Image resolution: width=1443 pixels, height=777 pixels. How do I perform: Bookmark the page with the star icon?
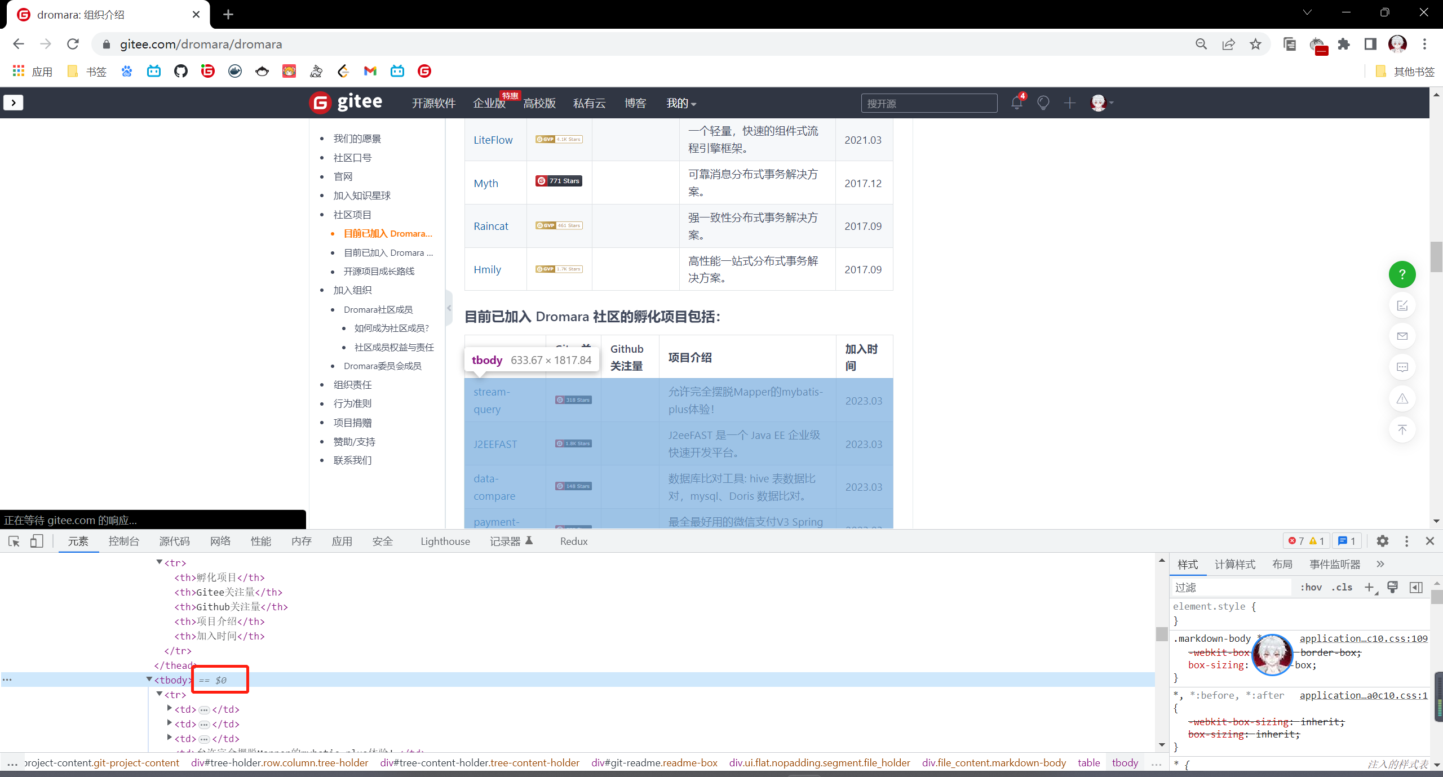[1255, 44]
